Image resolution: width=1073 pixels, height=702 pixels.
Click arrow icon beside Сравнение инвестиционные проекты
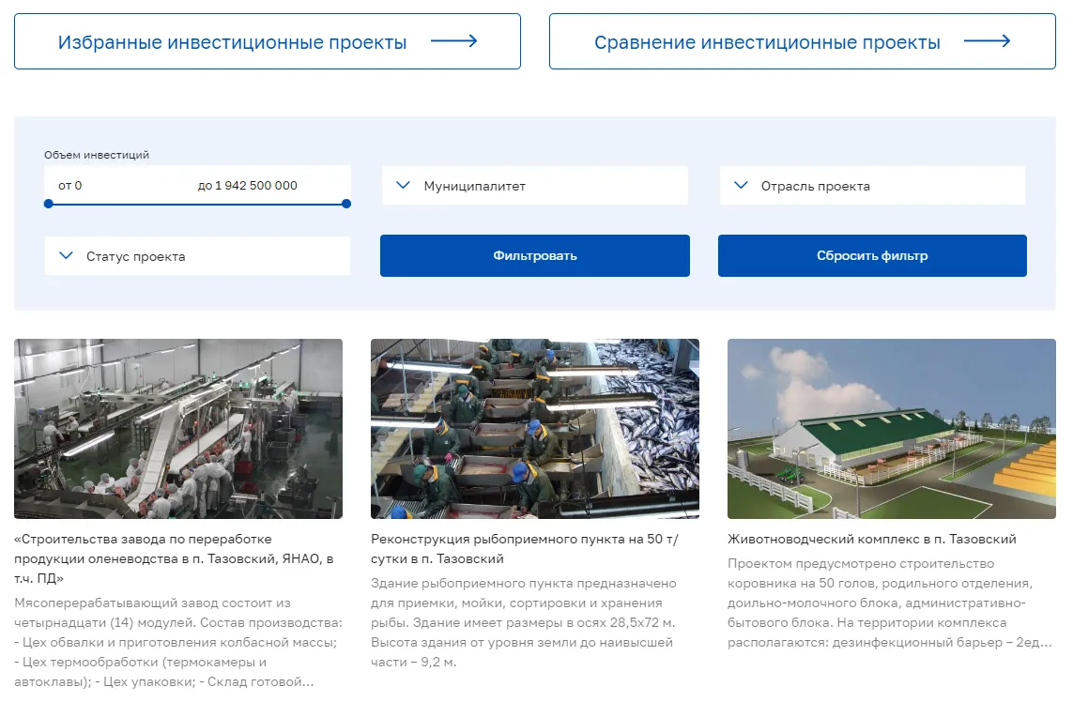click(988, 41)
